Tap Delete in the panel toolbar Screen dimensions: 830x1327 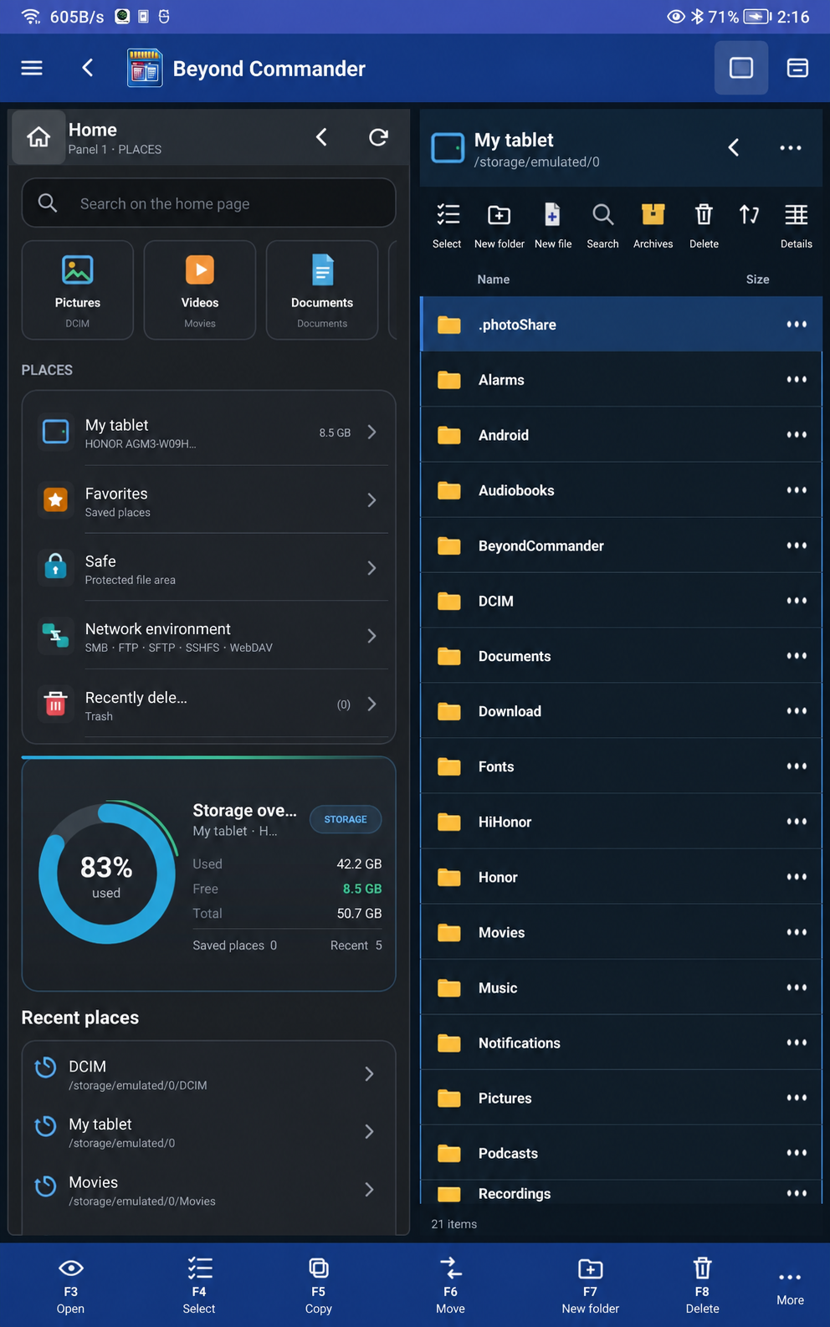coord(704,226)
